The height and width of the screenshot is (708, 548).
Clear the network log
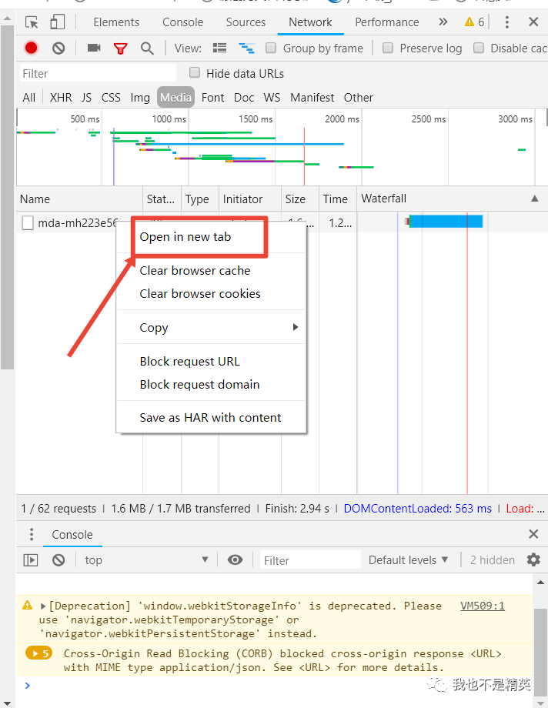[58, 48]
